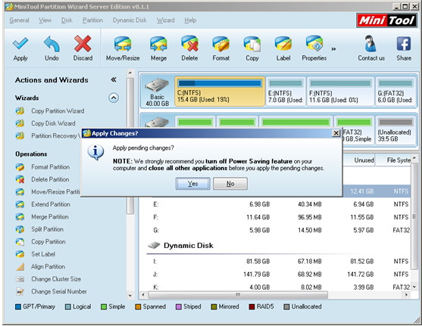This screenshot has width=422, height=326.
Task: Click the 141.79 GB capacity value
Action: [257, 274]
